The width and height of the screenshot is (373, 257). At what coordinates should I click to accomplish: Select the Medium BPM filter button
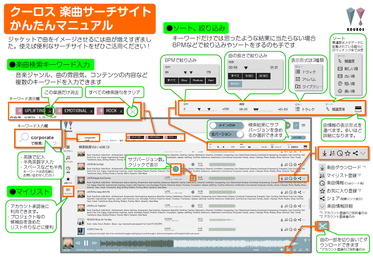198,81
